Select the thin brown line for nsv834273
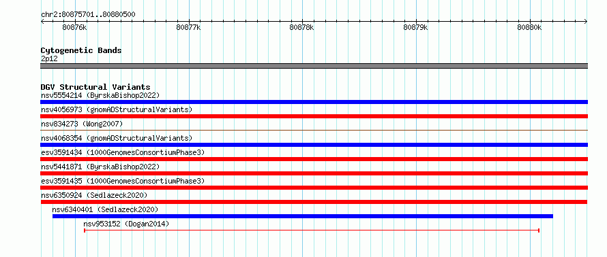This screenshot has width=607, height=257. click(x=314, y=131)
